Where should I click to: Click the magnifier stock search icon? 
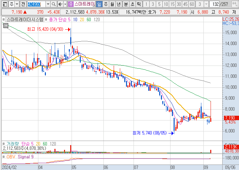(53, 4)
